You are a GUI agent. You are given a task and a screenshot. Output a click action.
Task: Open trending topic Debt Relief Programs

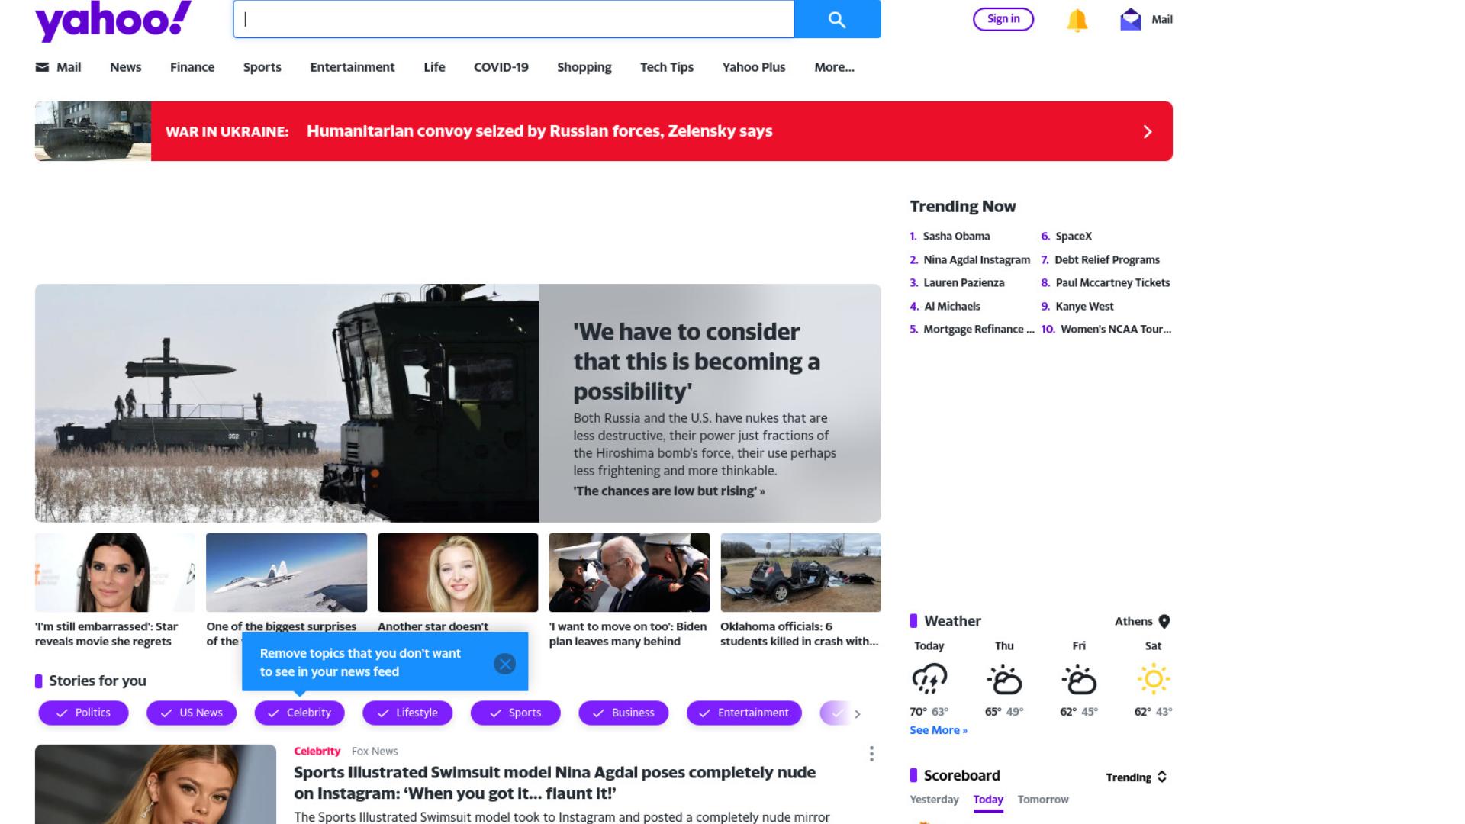click(x=1107, y=260)
